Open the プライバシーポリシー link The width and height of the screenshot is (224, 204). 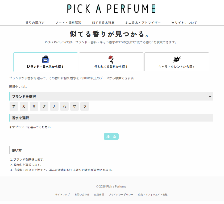121,195
